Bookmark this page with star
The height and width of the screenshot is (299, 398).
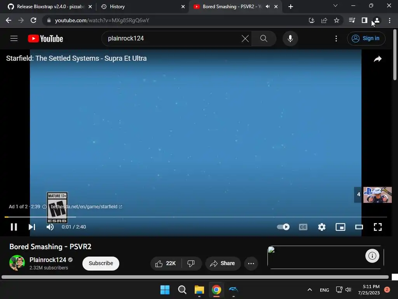[x=337, y=20]
